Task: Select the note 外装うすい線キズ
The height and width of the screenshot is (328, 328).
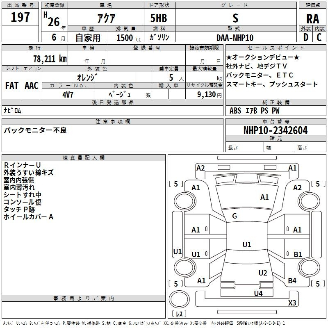Action: click(28, 172)
